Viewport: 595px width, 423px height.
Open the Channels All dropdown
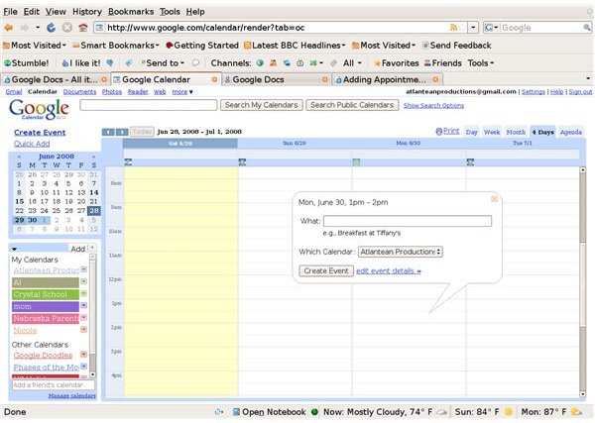click(352, 63)
